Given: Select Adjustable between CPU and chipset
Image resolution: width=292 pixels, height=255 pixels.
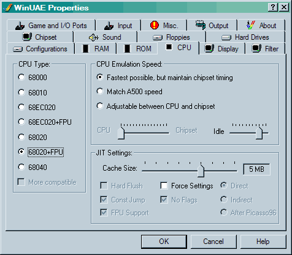Looking at the screenshot, I should click(x=100, y=106).
